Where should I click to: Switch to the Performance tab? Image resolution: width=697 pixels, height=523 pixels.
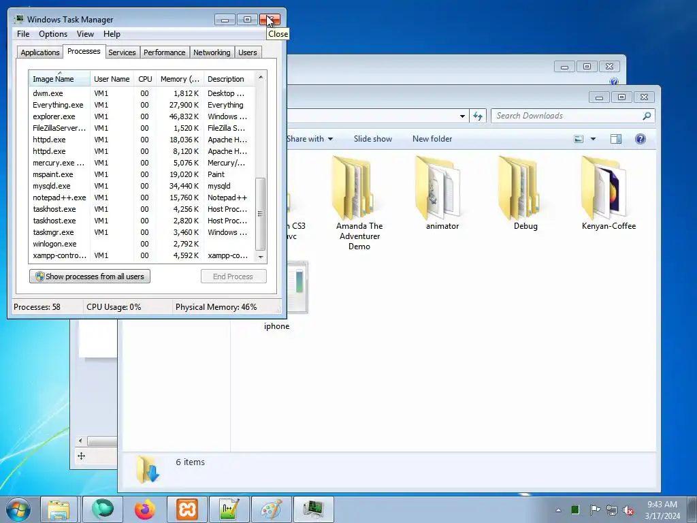pos(164,52)
